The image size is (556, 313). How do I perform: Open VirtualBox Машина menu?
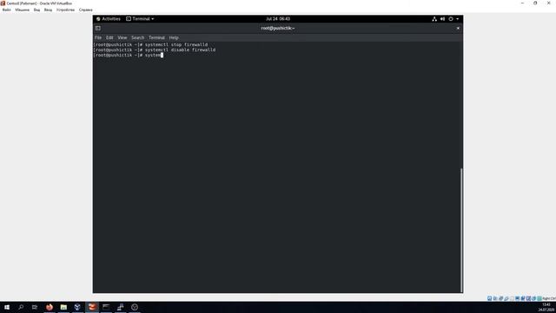22,10
